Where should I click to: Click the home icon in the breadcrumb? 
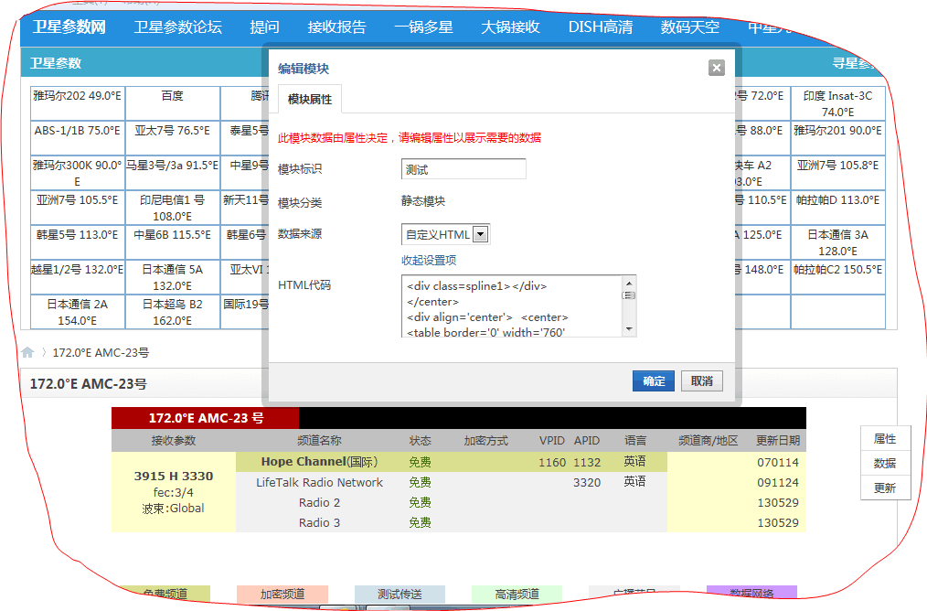[x=28, y=352]
